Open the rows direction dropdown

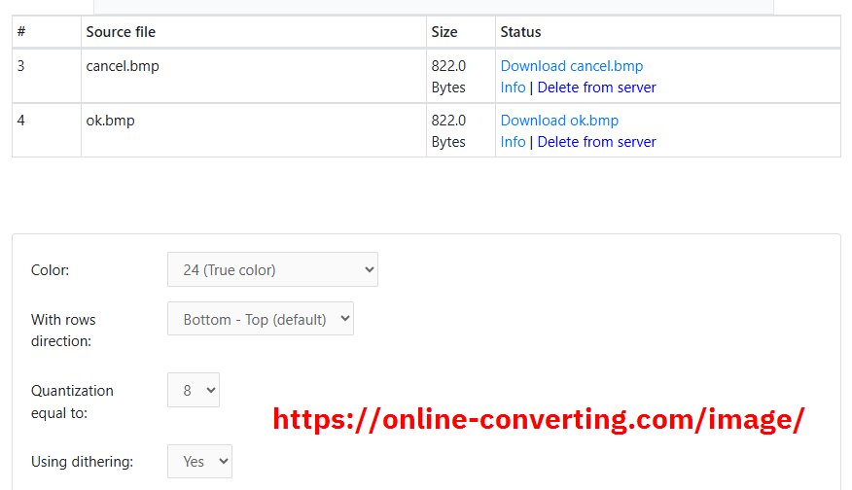pyautogui.click(x=261, y=319)
